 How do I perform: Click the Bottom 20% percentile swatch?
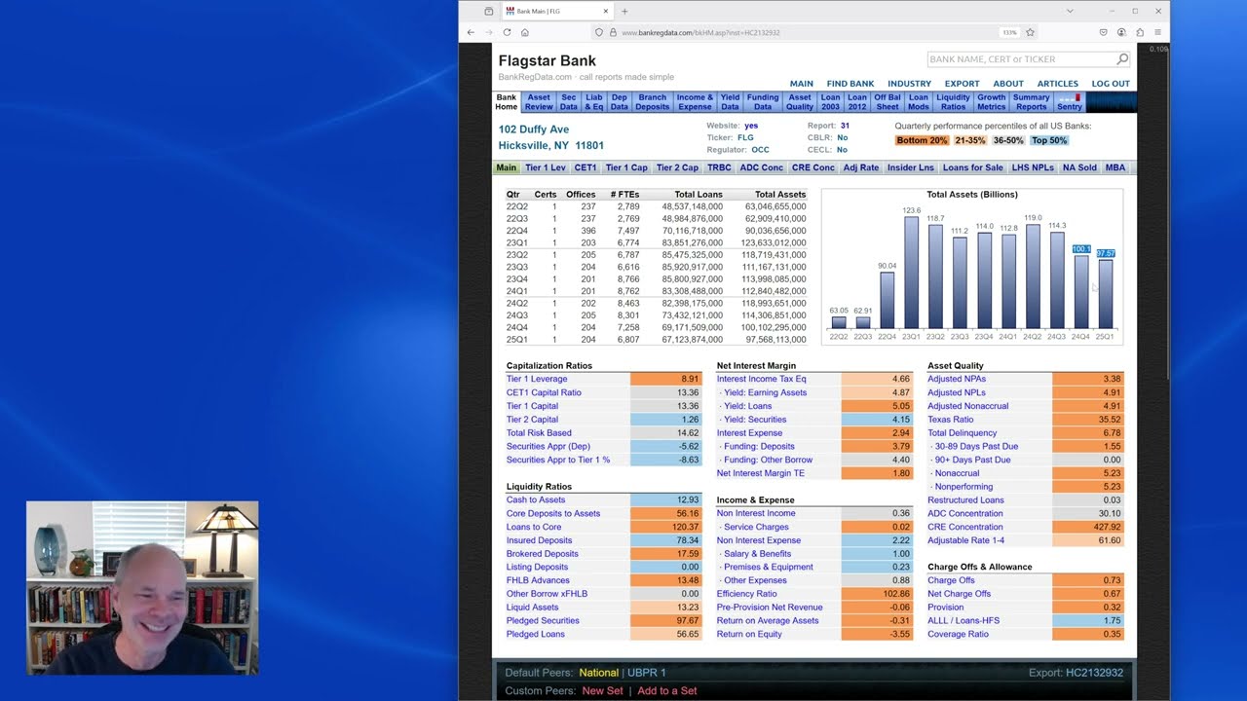(x=922, y=140)
